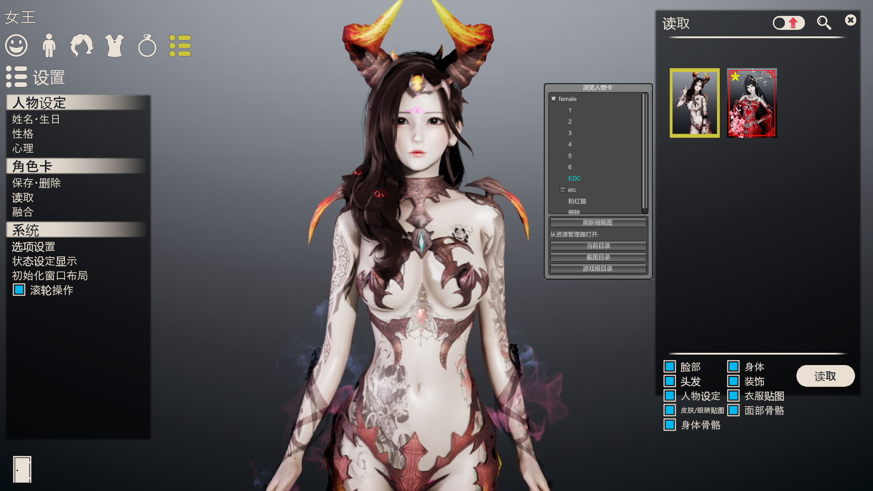This screenshot has width=873, height=491.
Task: Click the magnifier search icon
Action: [x=824, y=23]
